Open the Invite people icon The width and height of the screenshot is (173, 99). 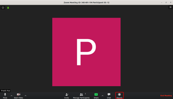pyautogui.click(x=67, y=96)
